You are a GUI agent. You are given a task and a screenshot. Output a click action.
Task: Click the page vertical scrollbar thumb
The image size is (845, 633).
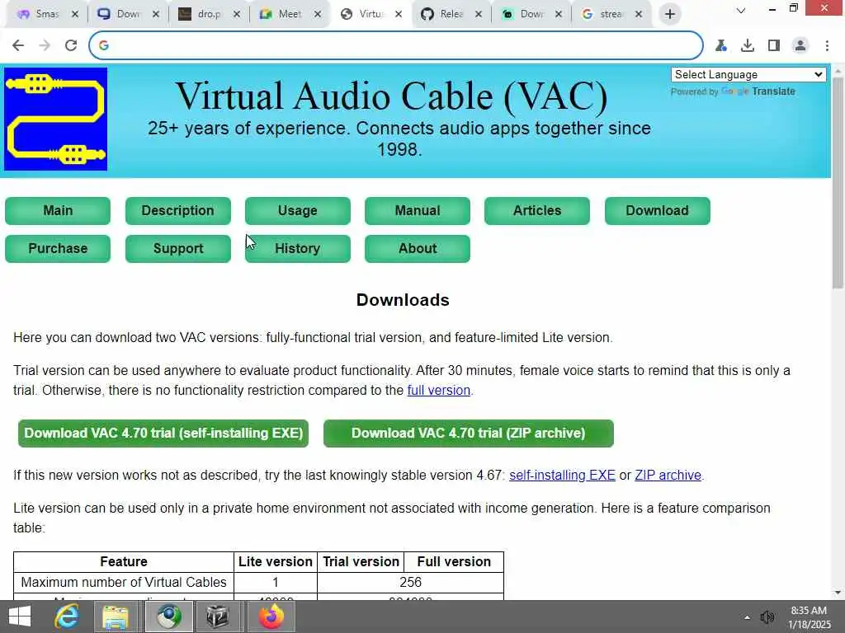pos(838,183)
